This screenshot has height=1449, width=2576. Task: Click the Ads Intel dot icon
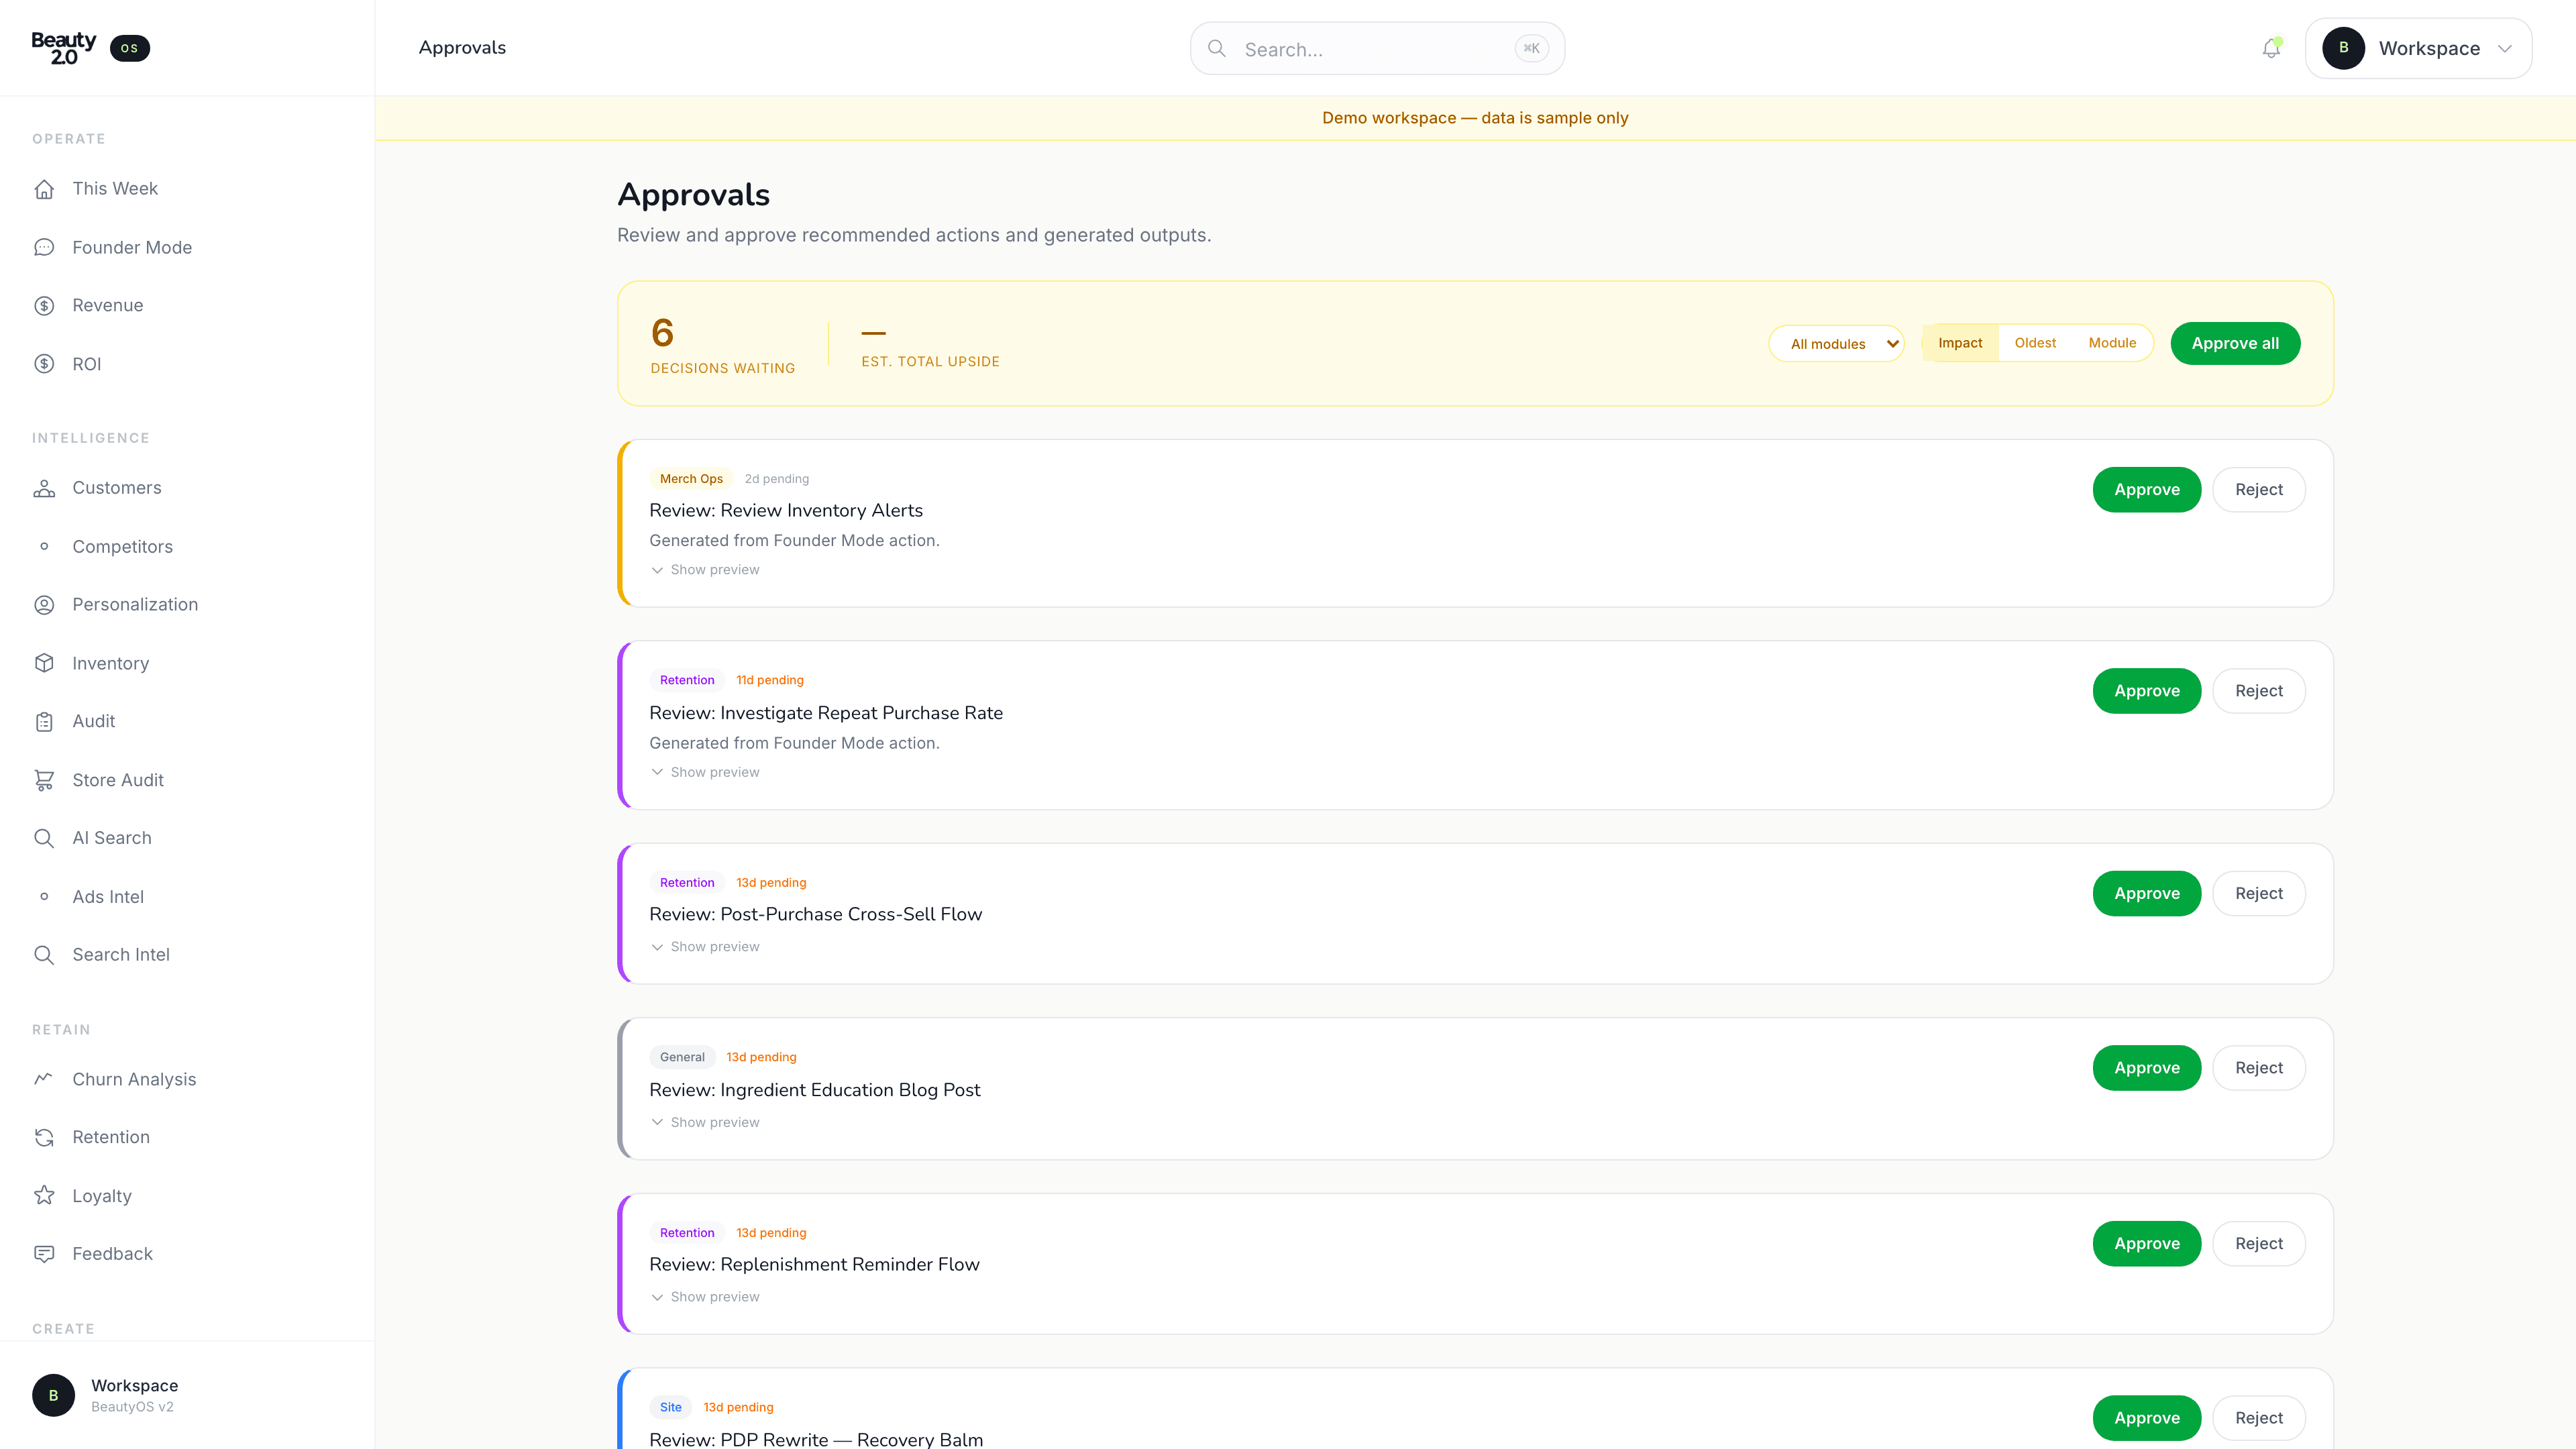click(44, 897)
